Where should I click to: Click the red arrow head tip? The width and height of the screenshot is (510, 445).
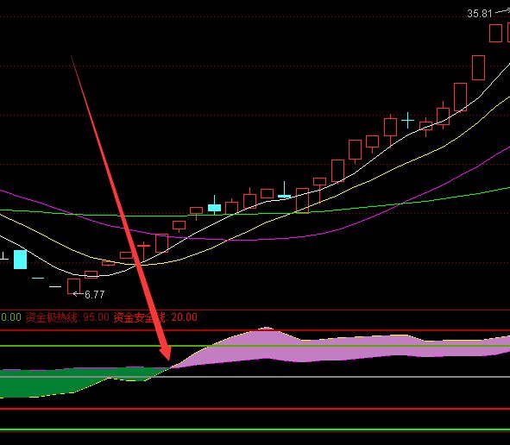[169, 359]
